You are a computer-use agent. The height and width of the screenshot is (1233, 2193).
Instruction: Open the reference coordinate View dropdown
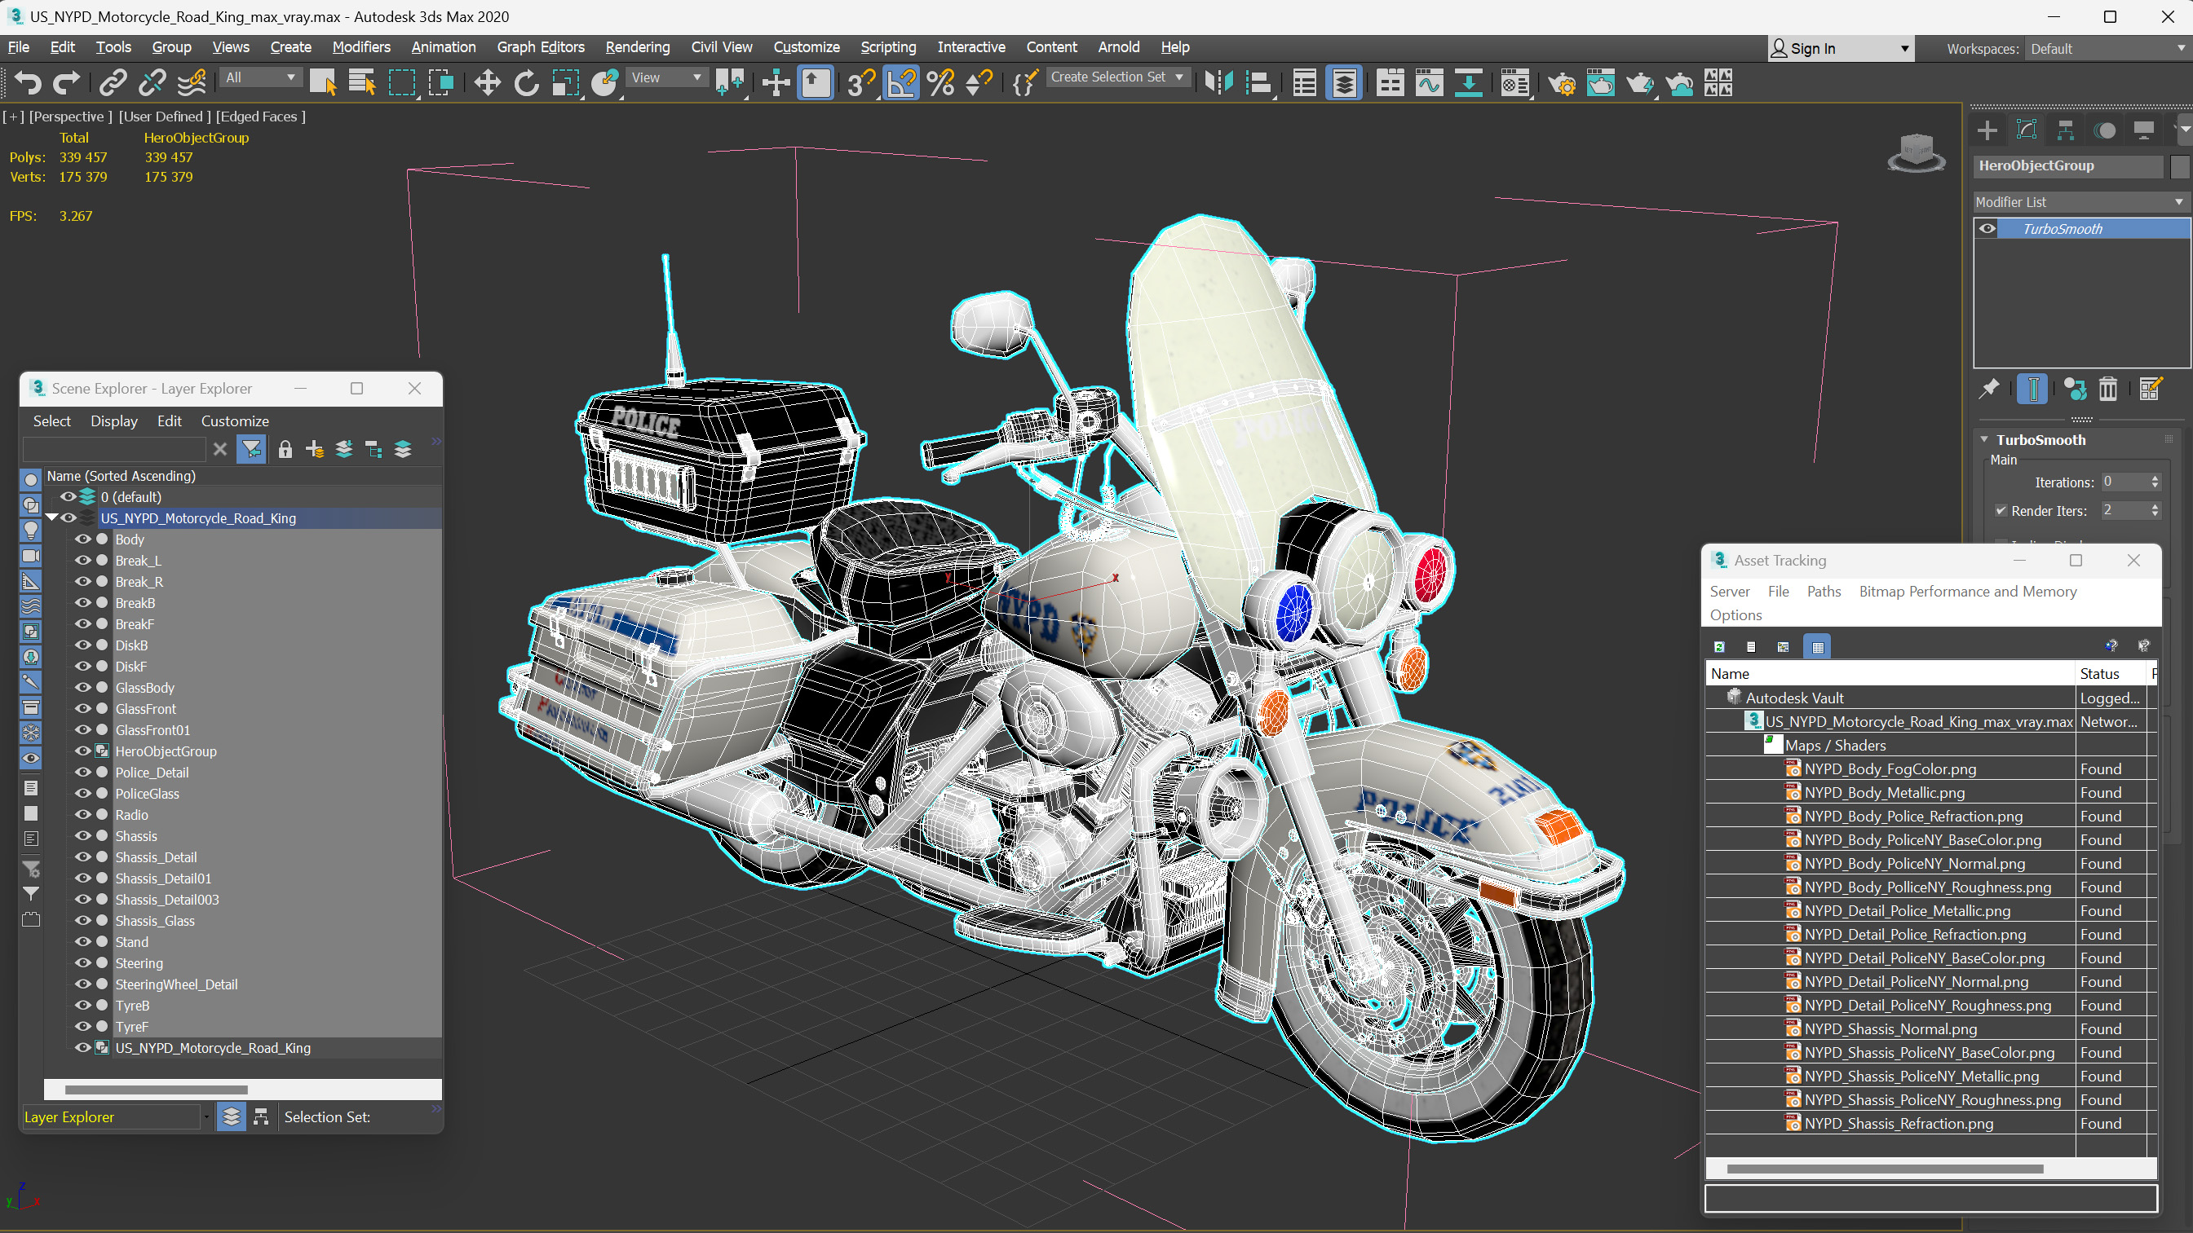pos(666,77)
